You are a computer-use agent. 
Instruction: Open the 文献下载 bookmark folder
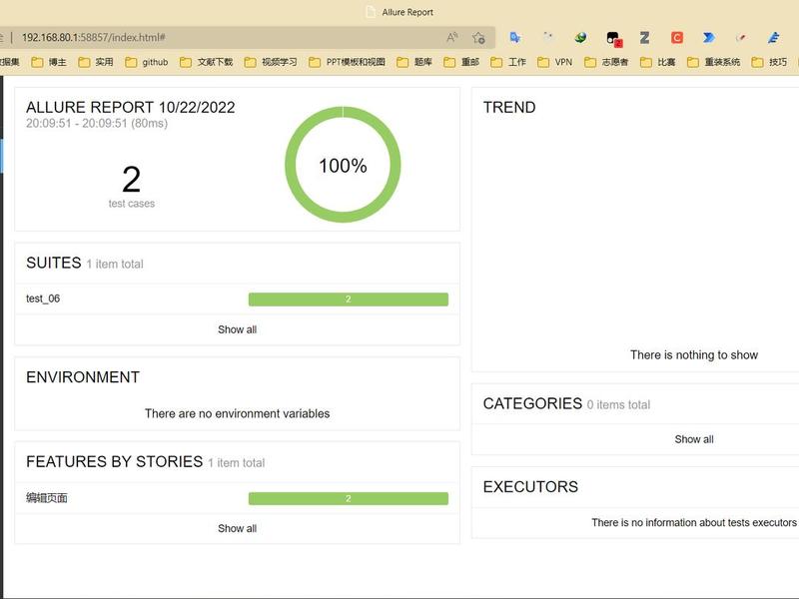click(207, 62)
